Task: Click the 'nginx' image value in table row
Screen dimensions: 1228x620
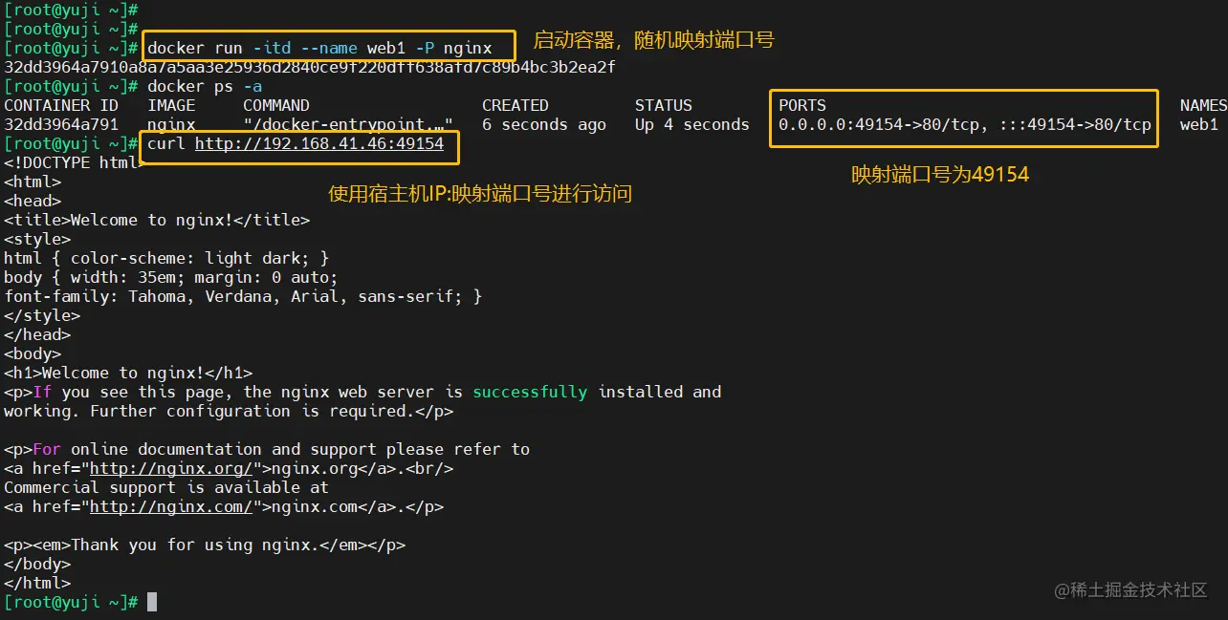Action: 171,124
